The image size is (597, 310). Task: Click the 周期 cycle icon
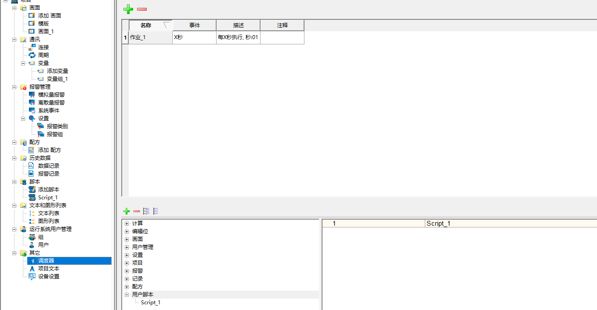click(32, 55)
